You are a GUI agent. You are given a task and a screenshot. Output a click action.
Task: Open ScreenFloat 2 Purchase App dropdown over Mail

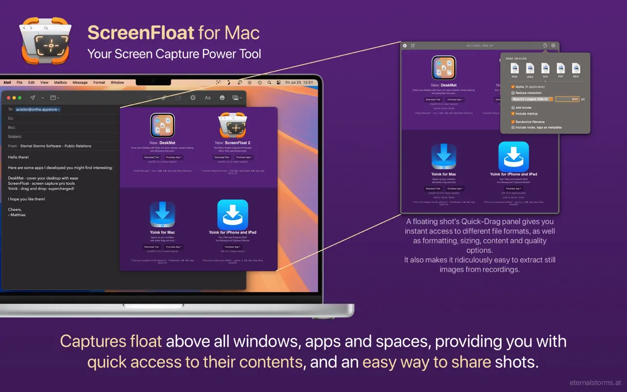244,157
